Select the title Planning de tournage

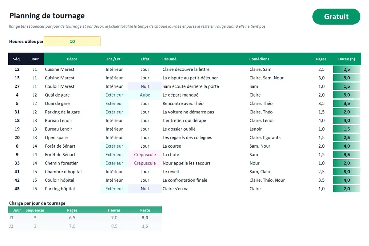pyautogui.click(x=47, y=16)
